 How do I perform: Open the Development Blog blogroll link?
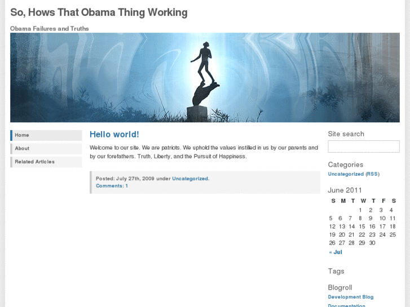[x=351, y=297]
